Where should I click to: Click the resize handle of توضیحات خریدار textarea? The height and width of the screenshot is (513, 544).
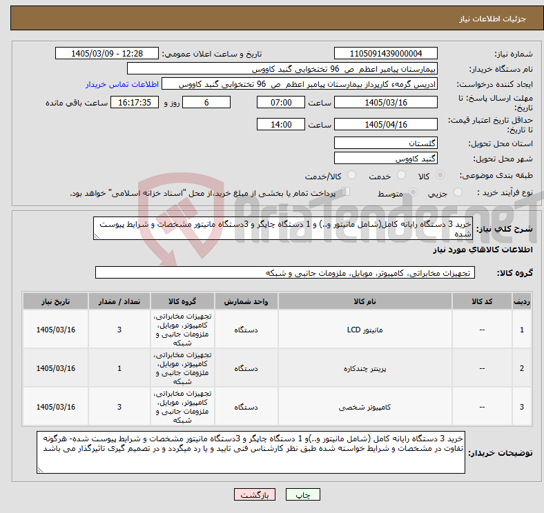point(40,470)
